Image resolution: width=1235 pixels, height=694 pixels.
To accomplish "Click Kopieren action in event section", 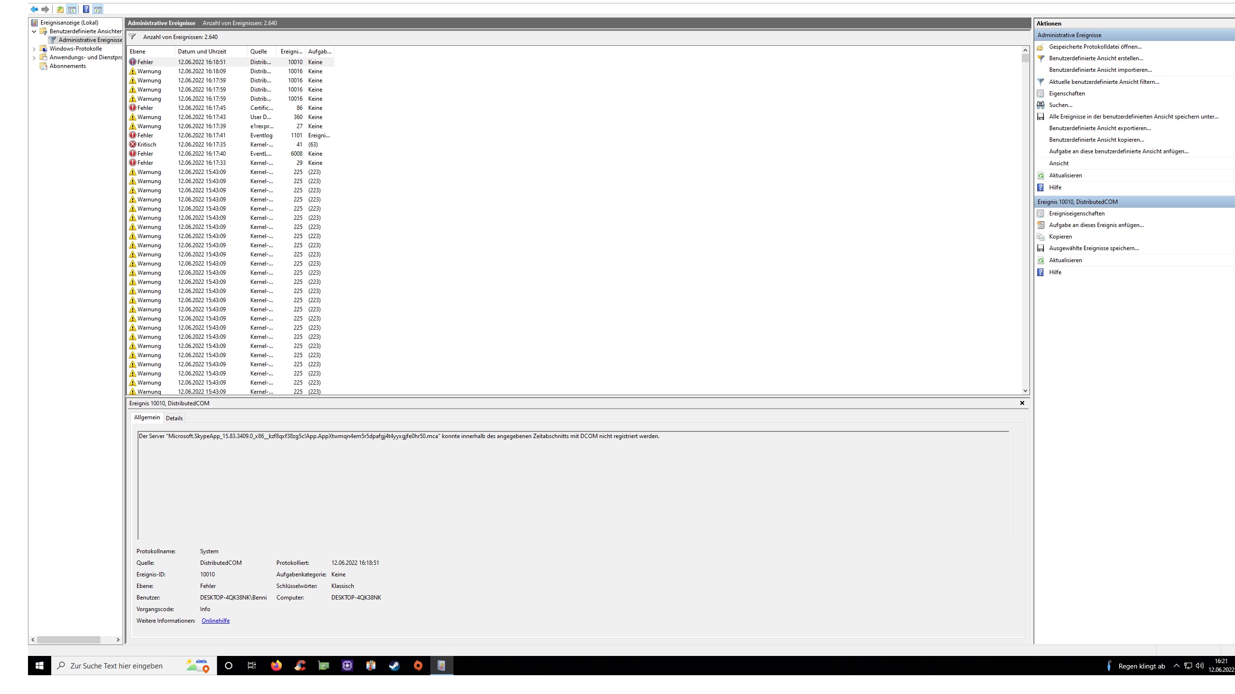I will [1060, 237].
